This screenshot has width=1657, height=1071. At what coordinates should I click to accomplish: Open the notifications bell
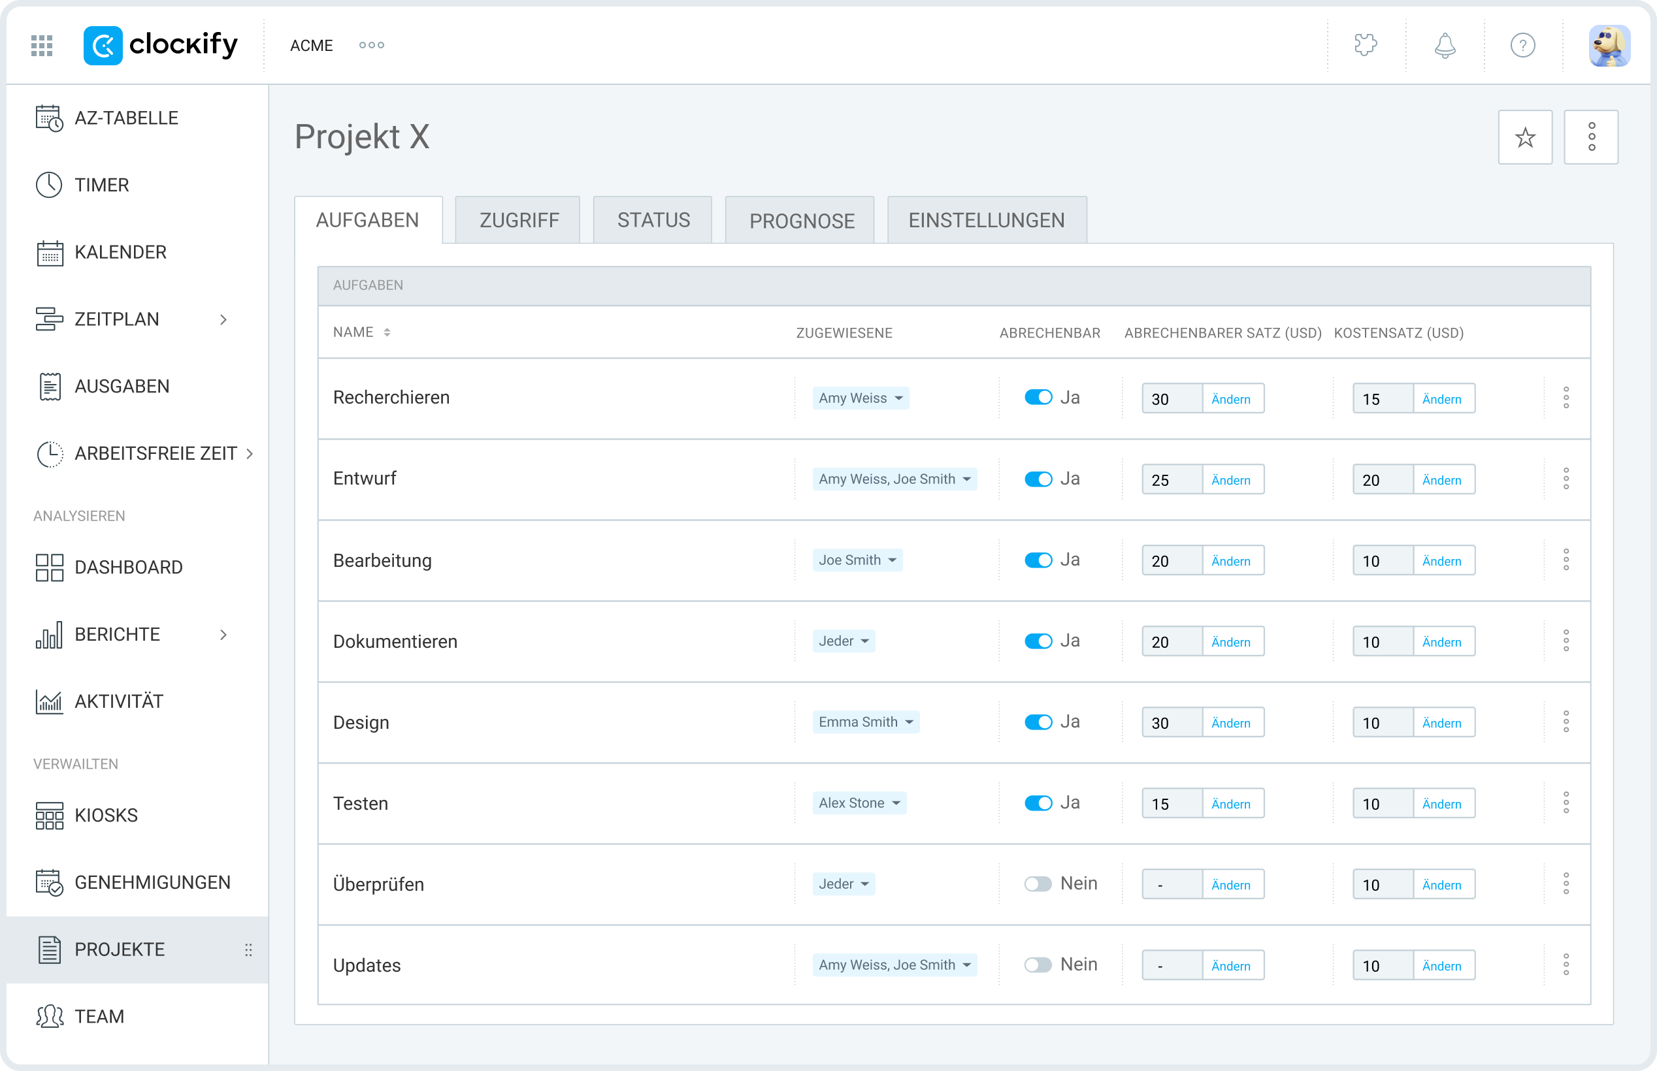click(1444, 44)
